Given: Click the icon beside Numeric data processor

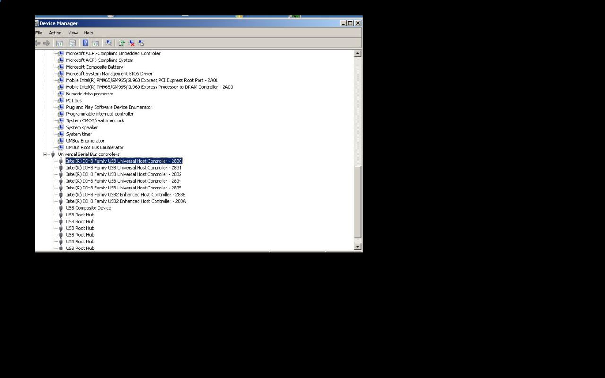Looking at the screenshot, I should point(60,94).
